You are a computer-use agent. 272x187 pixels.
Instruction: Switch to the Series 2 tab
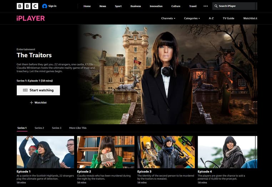tap(39, 128)
